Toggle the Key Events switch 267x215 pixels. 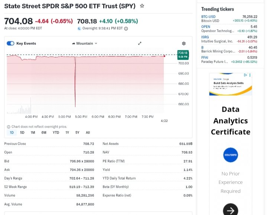[10, 43]
